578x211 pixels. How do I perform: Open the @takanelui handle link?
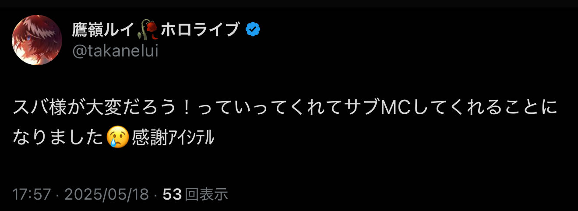[115, 51]
